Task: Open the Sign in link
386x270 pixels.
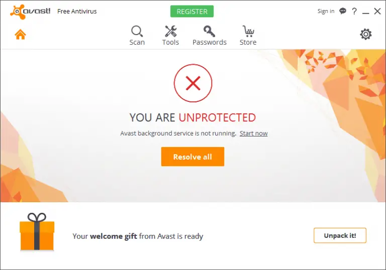Action: coord(326,11)
